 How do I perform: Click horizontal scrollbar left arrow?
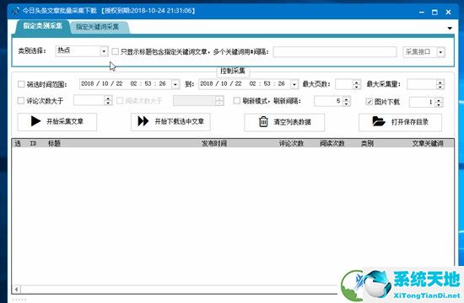click(x=17, y=290)
